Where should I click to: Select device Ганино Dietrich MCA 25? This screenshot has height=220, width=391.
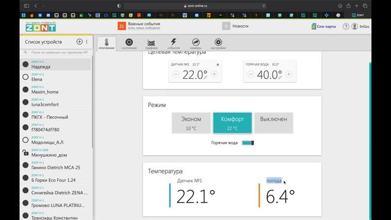pos(56,166)
